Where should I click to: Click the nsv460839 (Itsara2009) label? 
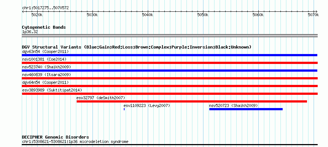[x=46, y=75]
